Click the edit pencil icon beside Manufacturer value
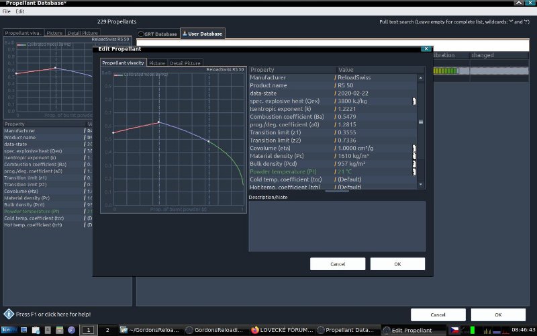This screenshot has height=336, width=537. pyautogui.click(x=336, y=78)
